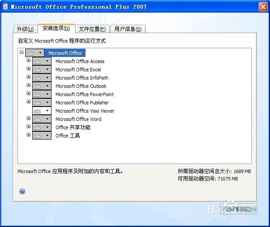Click the 所需驱动器空间总大小: 1689 MB text
270x227 pixels.
(x=214, y=171)
